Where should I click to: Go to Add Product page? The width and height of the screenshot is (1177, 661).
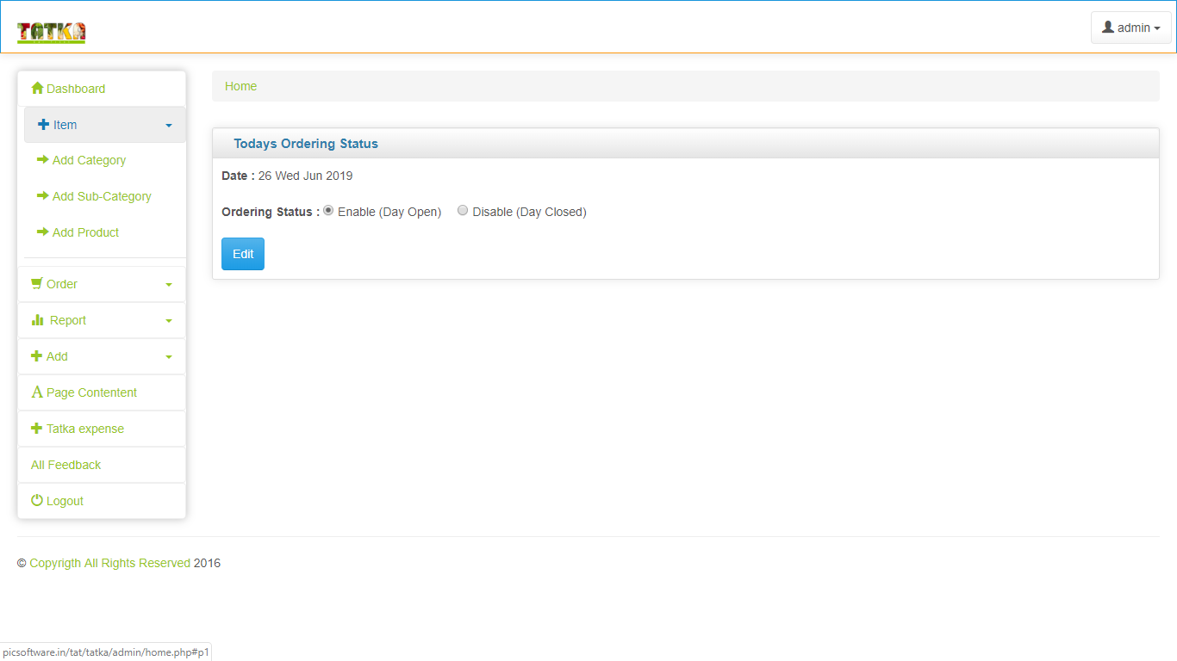(x=85, y=232)
